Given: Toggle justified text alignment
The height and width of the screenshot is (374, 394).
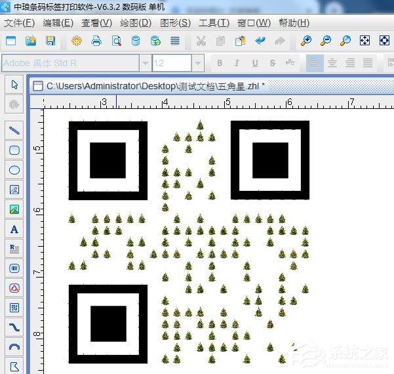Looking at the screenshot, I should [368, 63].
